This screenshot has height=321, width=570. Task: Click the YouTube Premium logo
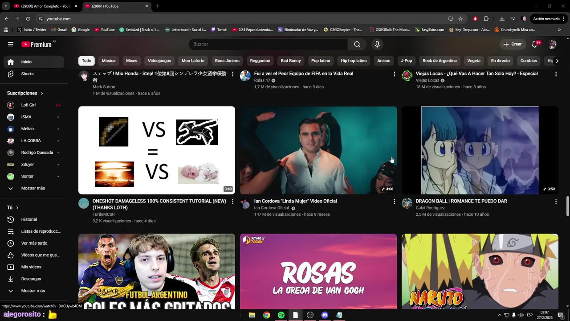tap(37, 44)
